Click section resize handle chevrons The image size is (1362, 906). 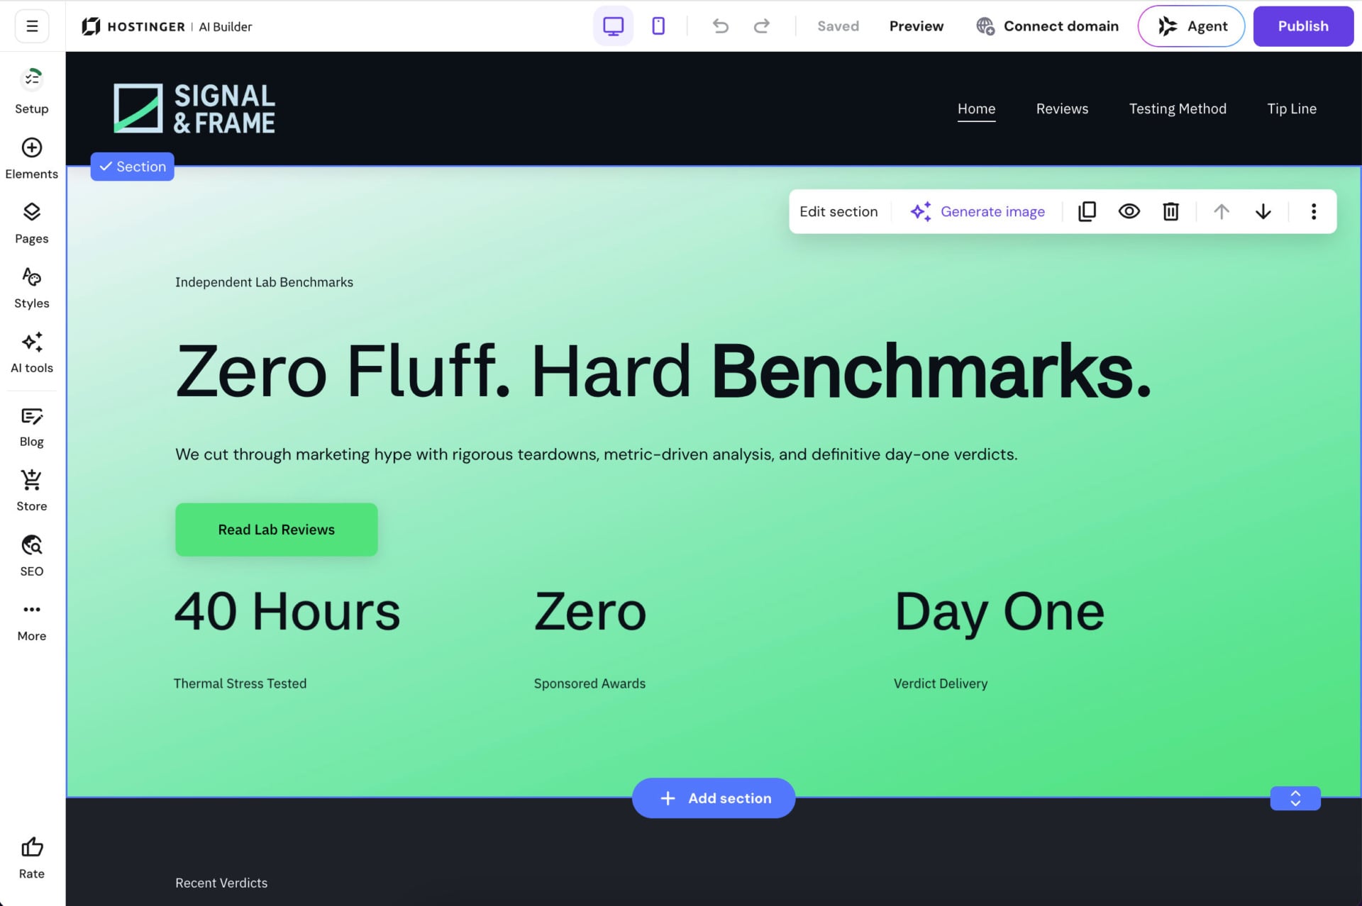tap(1295, 798)
